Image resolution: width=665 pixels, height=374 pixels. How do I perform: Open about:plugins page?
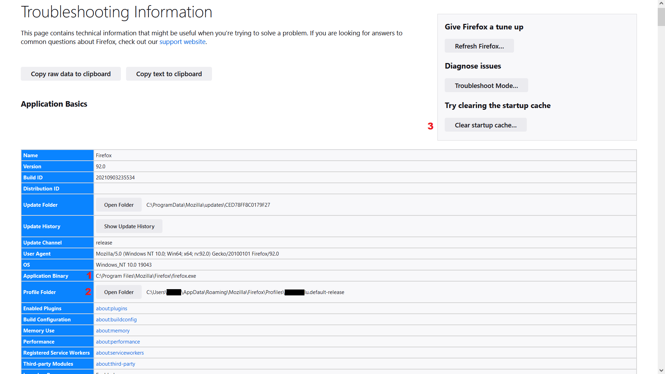point(111,308)
